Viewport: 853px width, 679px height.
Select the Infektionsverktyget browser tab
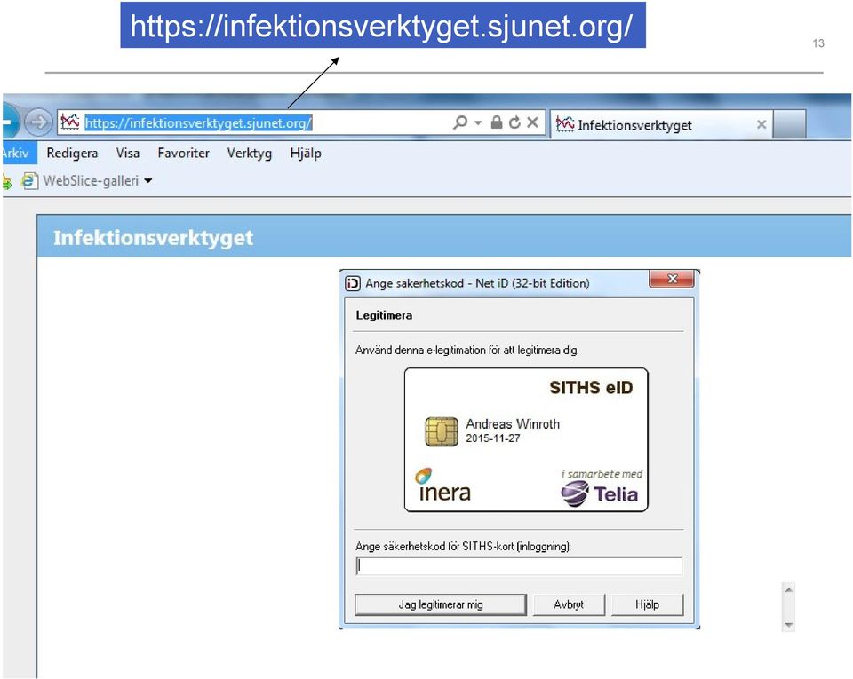click(x=660, y=125)
